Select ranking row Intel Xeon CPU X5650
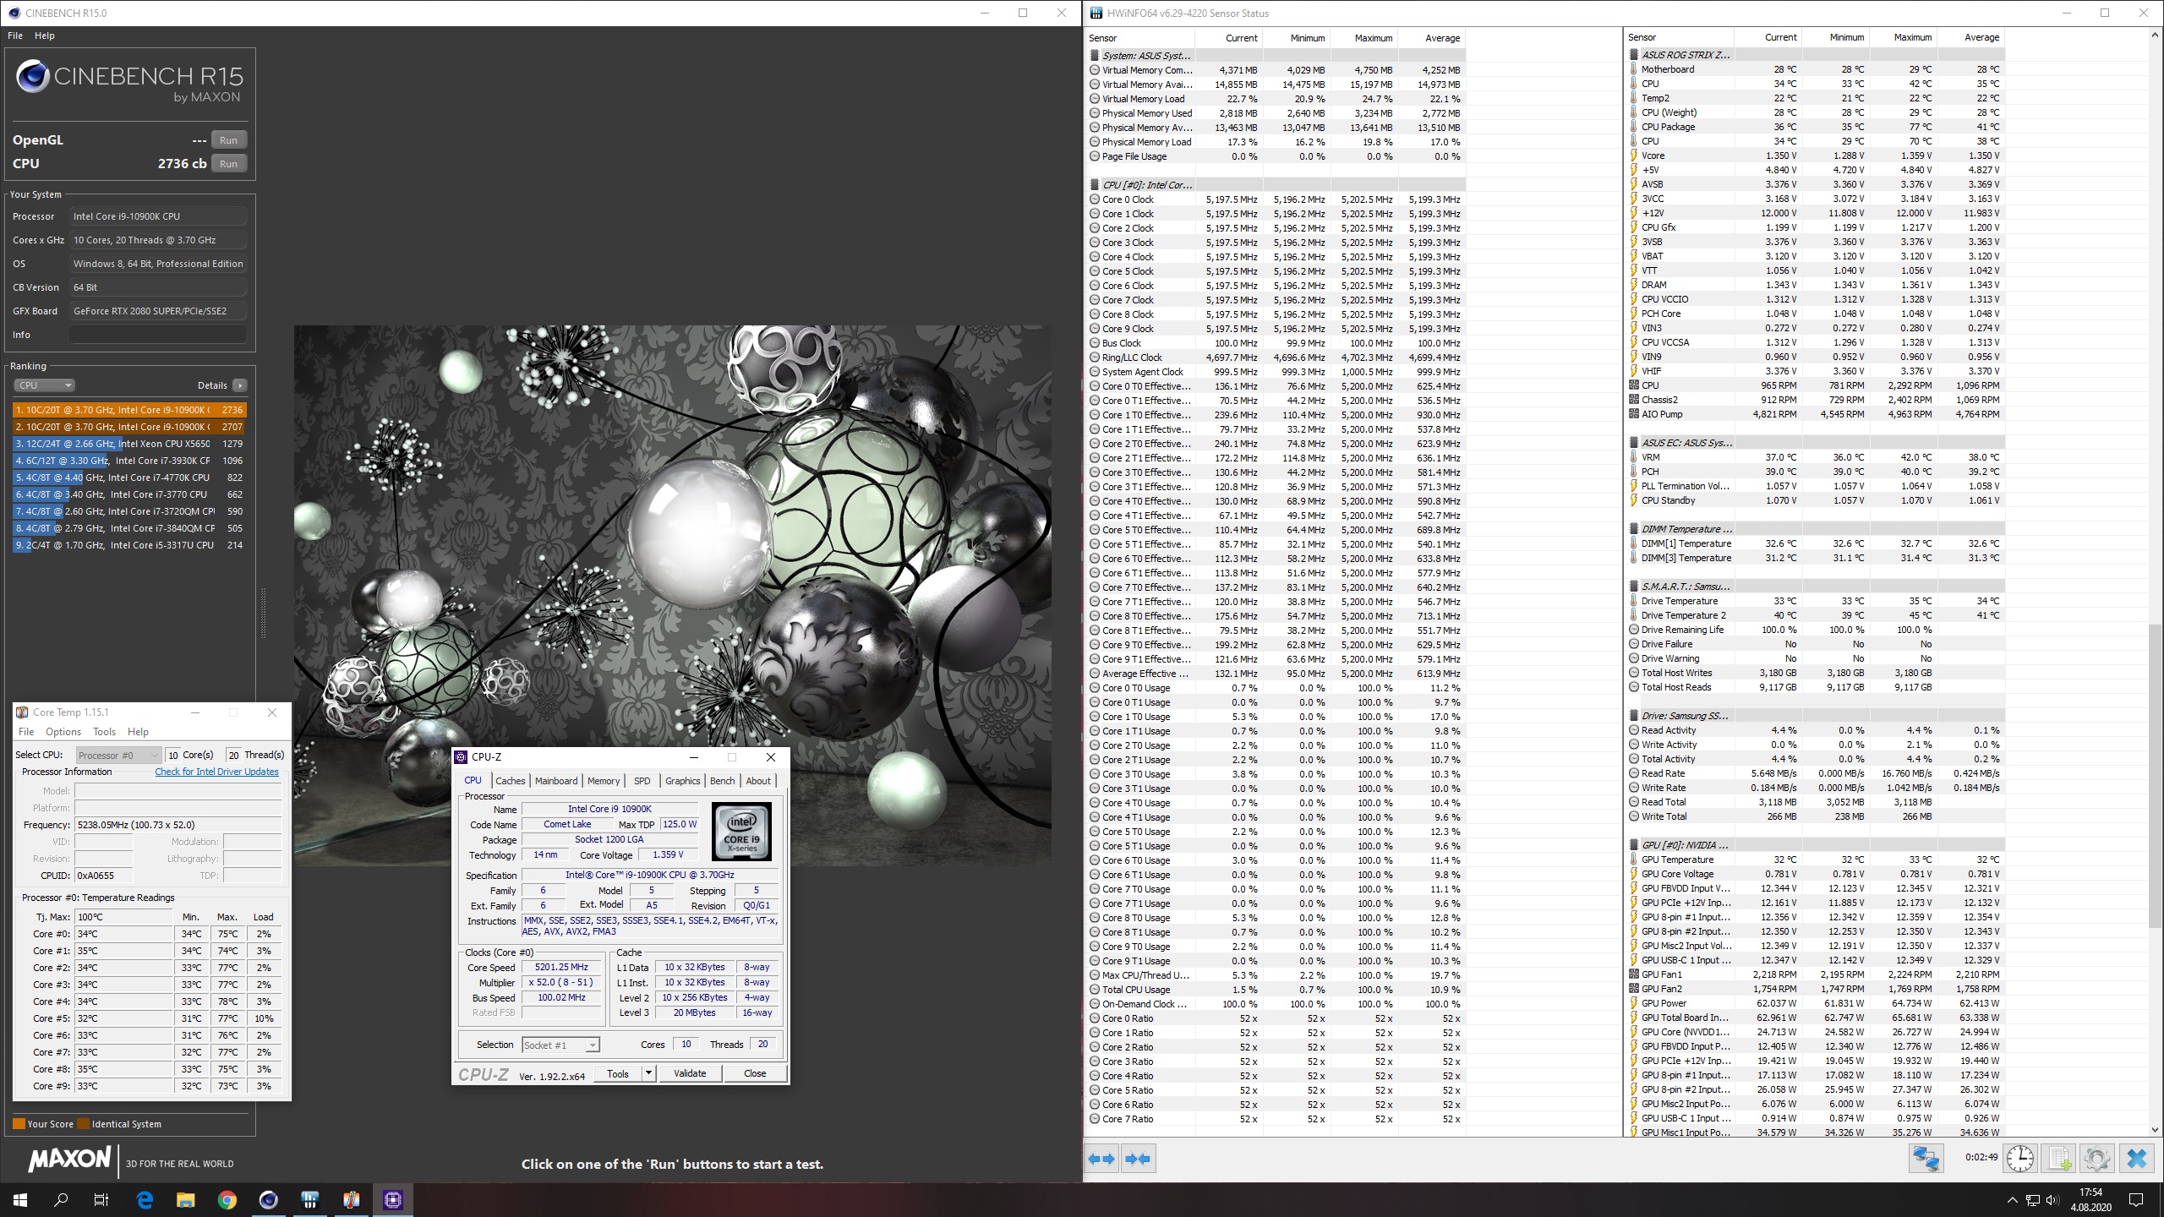2164x1217 pixels. 129,444
